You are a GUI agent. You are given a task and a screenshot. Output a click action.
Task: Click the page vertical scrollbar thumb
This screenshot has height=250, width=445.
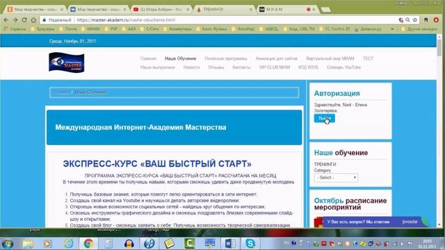click(439, 47)
